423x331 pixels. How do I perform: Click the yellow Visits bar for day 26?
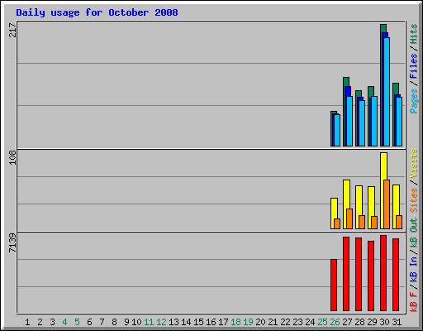coord(334,209)
